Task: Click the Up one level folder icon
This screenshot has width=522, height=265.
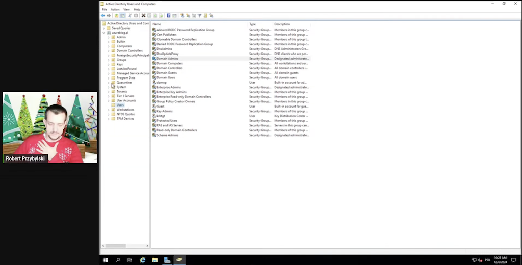Action: 117,16
